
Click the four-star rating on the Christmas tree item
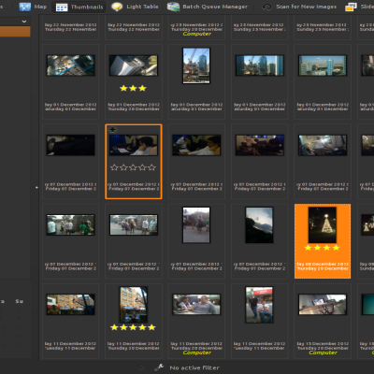[x=323, y=248]
